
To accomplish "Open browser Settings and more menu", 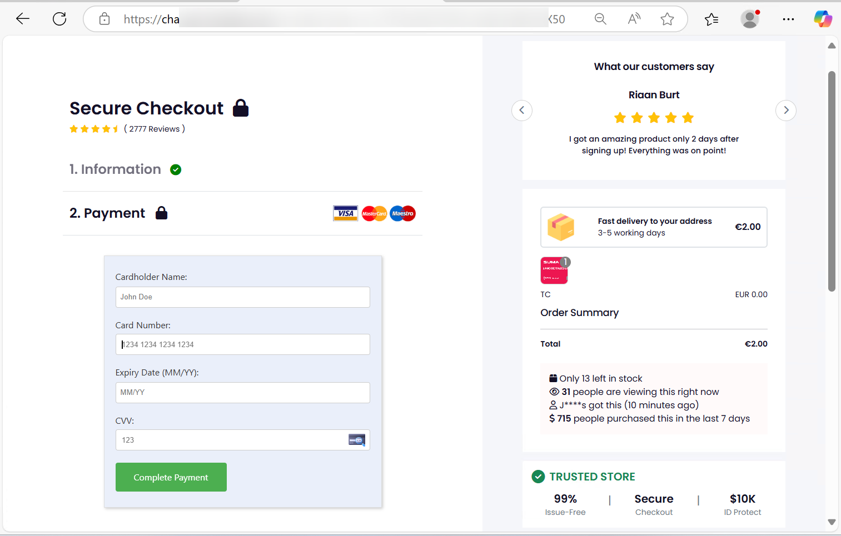I will point(788,19).
